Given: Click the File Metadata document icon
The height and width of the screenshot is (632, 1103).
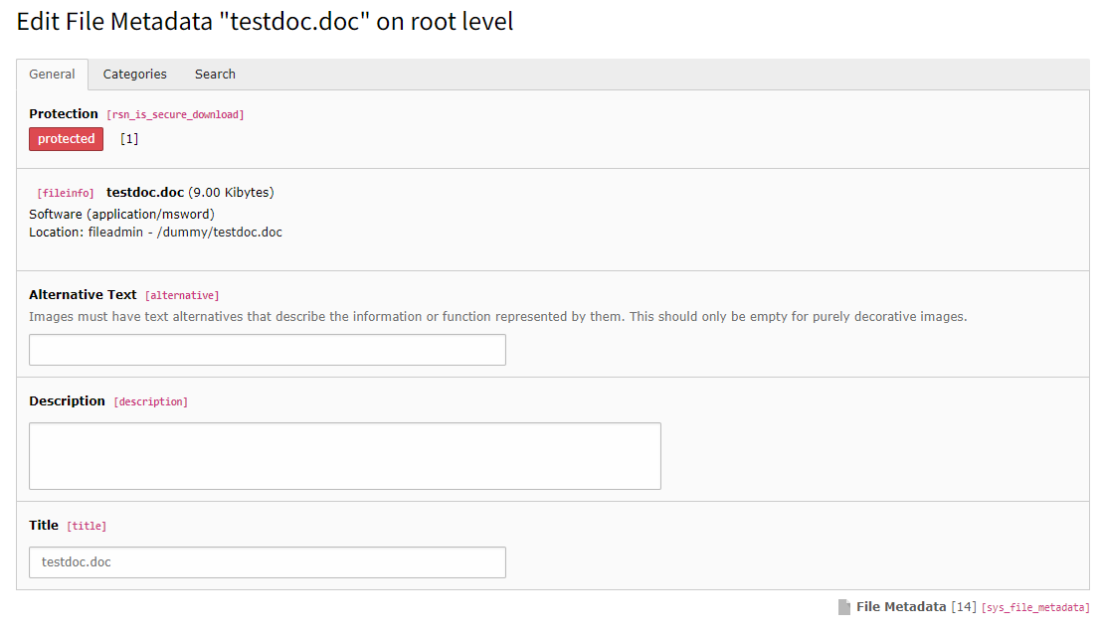Looking at the screenshot, I should pos(844,607).
